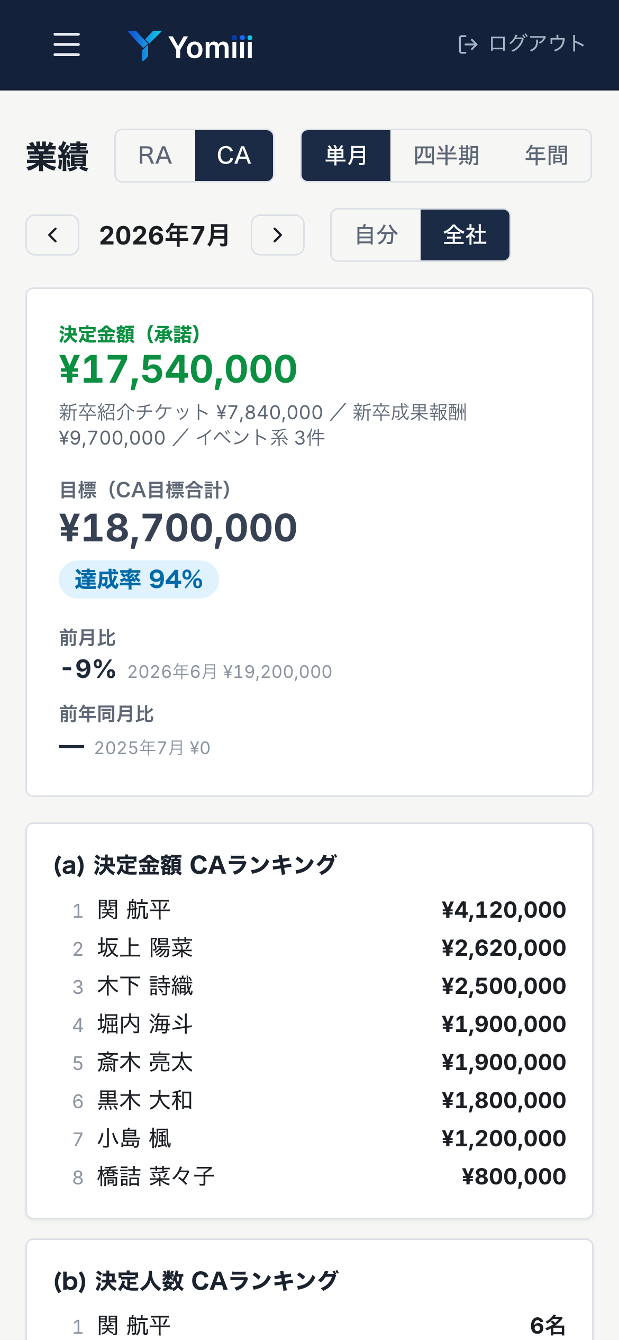Image resolution: width=619 pixels, height=1340 pixels.
Task: Switch to the 単月 period tab
Action: pos(346,156)
